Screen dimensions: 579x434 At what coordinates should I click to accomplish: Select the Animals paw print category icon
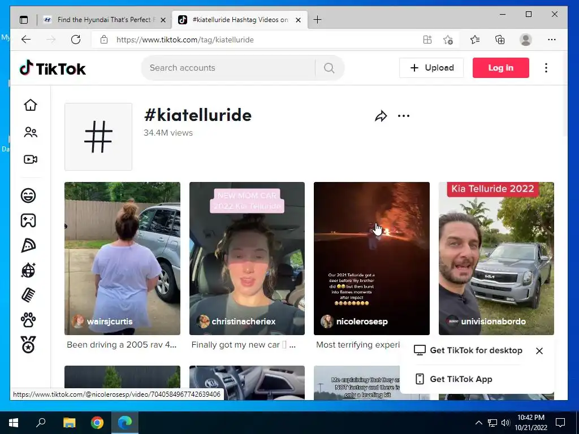(x=28, y=320)
